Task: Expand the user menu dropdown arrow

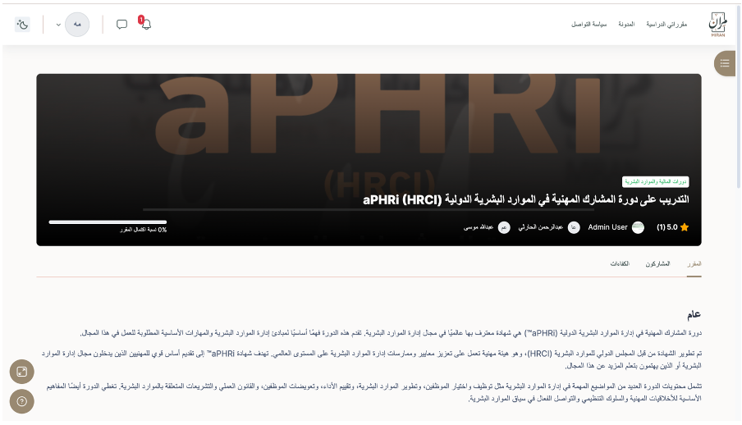Action: pos(58,25)
